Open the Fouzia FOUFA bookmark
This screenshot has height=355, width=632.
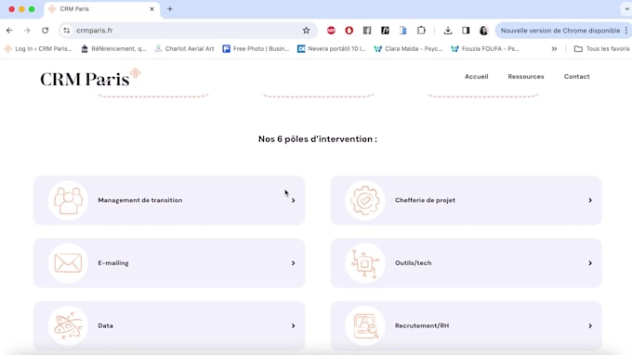pos(485,48)
